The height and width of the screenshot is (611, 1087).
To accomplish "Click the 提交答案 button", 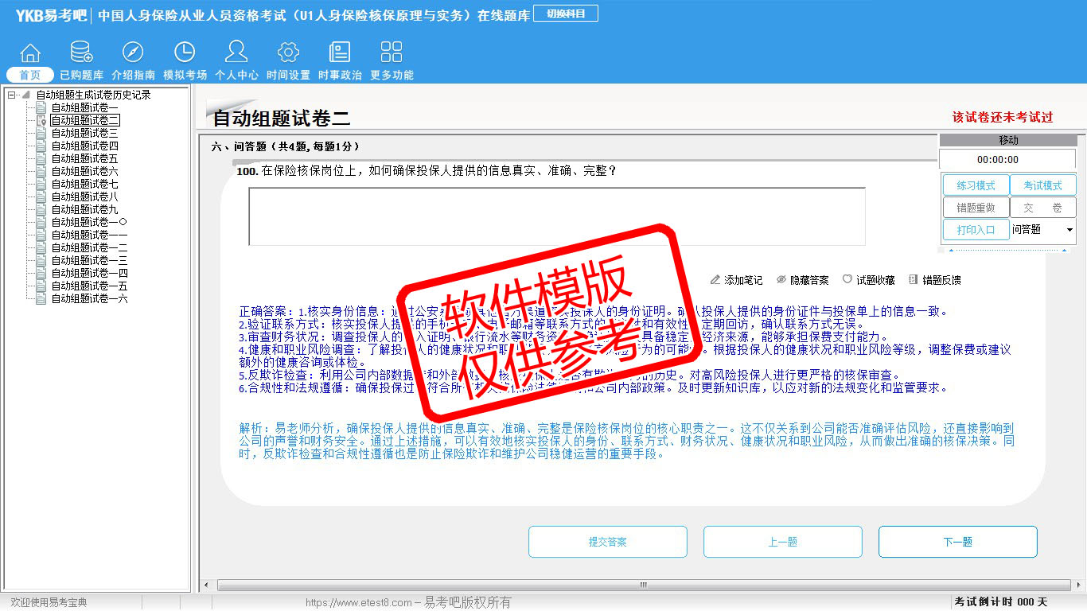I will pos(607,542).
